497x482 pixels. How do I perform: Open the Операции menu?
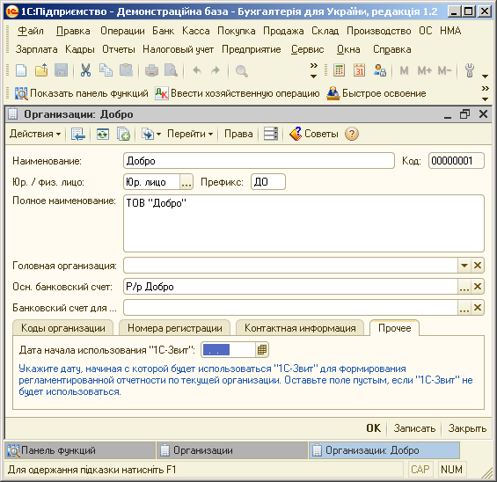coord(122,31)
